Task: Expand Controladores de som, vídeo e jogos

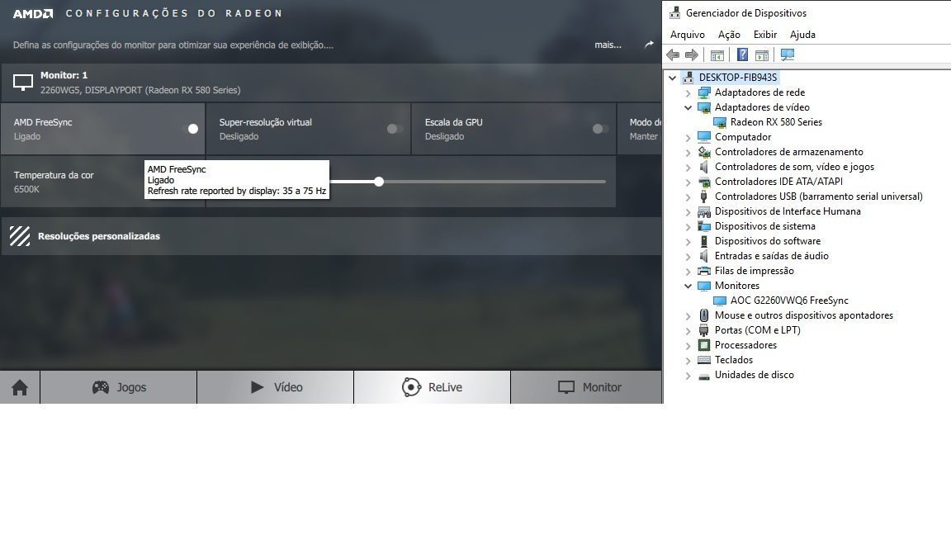Action: [x=688, y=168]
